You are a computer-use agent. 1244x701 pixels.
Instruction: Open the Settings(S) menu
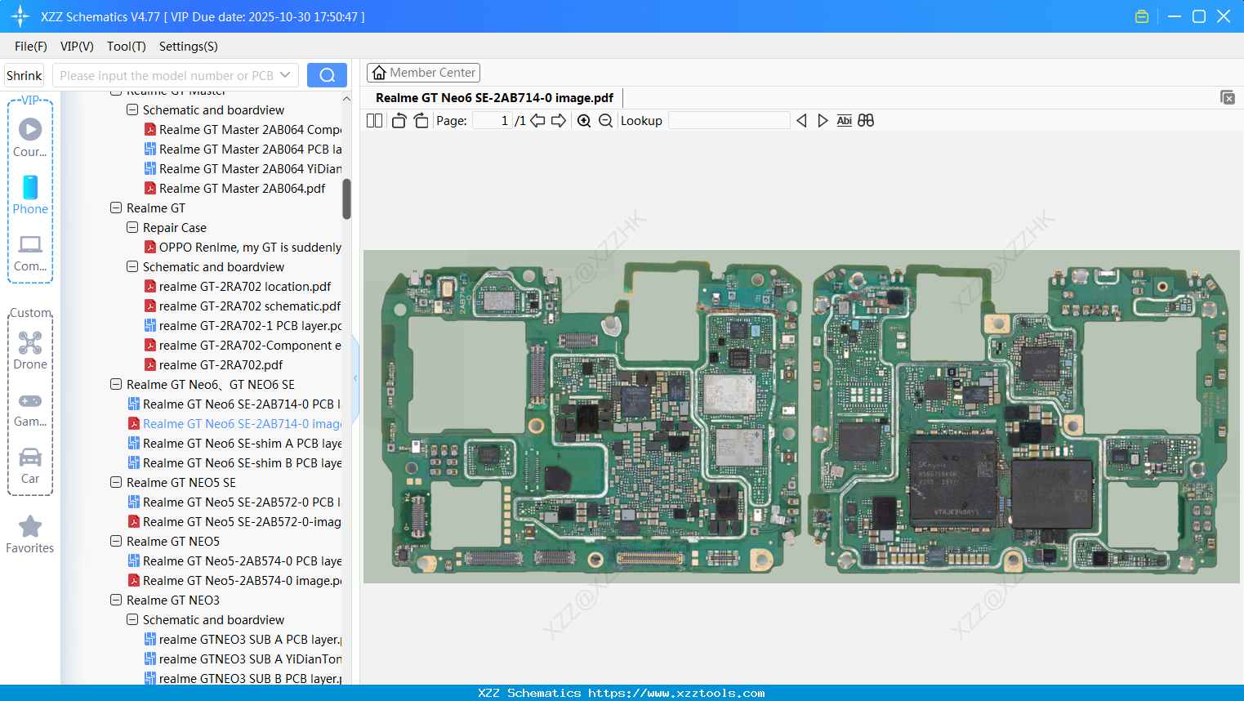pos(188,47)
